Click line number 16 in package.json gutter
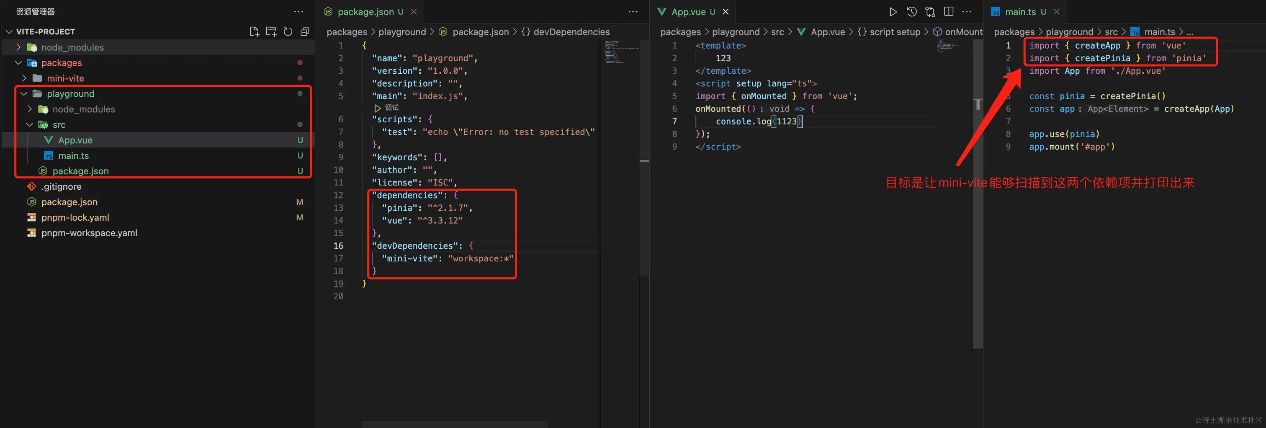Screen dimensions: 1266x428 click(338, 246)
